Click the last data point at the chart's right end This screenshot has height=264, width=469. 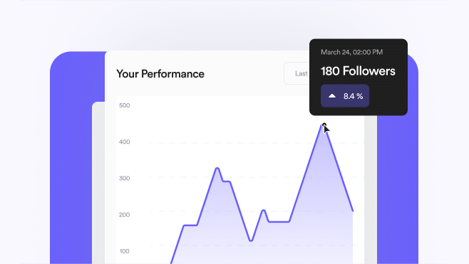pos(353,211)
